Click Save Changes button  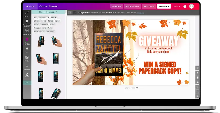[x=149, y=6]
